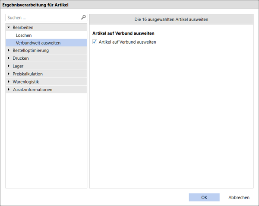The image size is (259, 206).
Task: Open the Lager category
Action: 18,66
